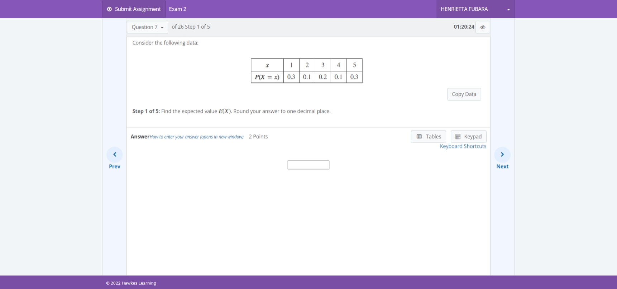Open the How to enter your answer link
Viewport: 617px width, 289px height.
tap(197, 137)
